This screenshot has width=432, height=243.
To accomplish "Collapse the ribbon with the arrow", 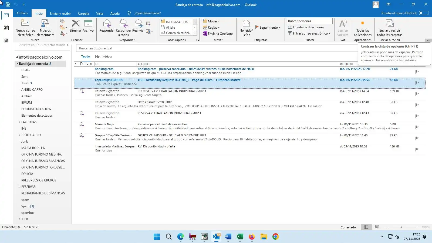I will pyautogui.click(x=428, y=40).
